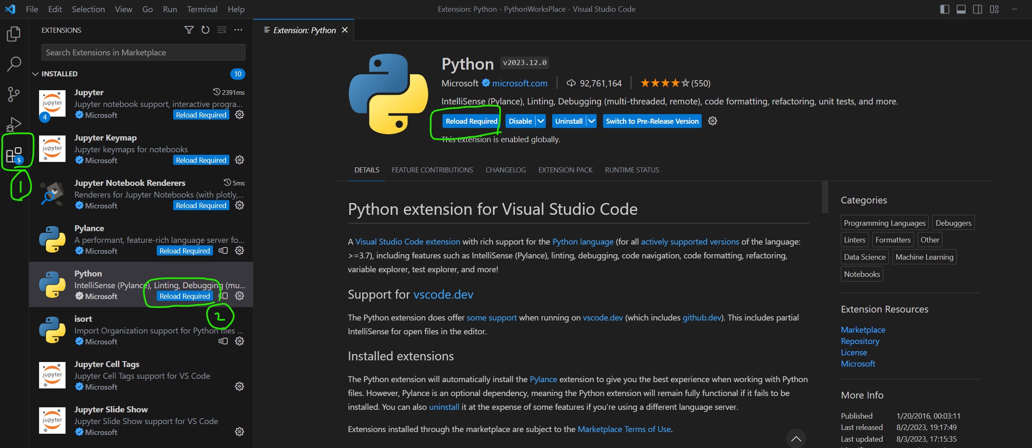Collapse the INSTALLED extensions section
Screen dimensions: 1032x448
tap(36, 74)
